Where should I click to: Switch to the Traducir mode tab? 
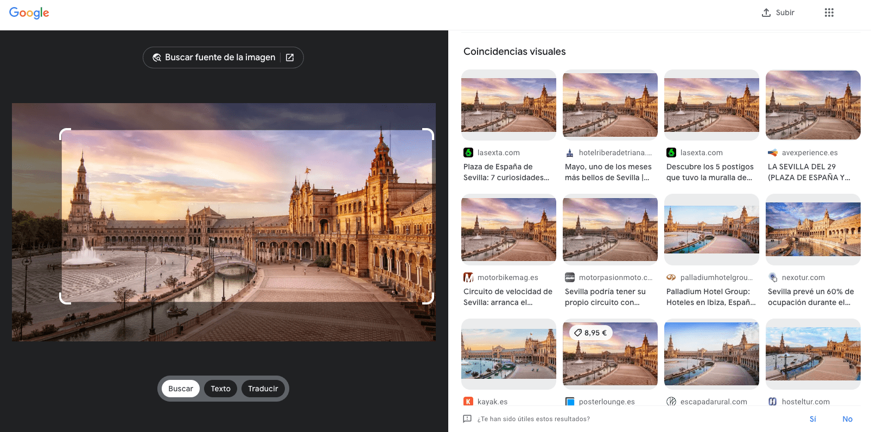(x=263, y=389)
